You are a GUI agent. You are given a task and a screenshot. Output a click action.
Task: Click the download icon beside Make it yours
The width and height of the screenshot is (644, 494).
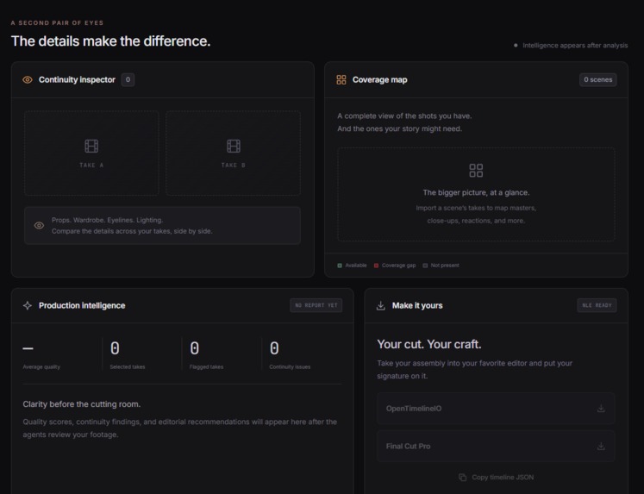pos(381,305)
